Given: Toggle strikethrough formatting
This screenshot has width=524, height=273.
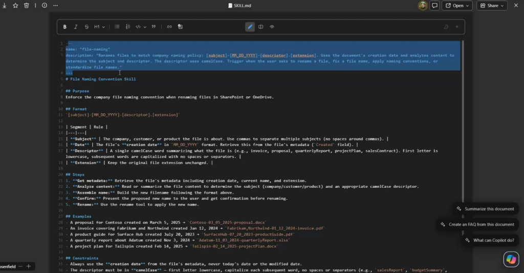Looking at the screenshot, I should click(86, 27).
